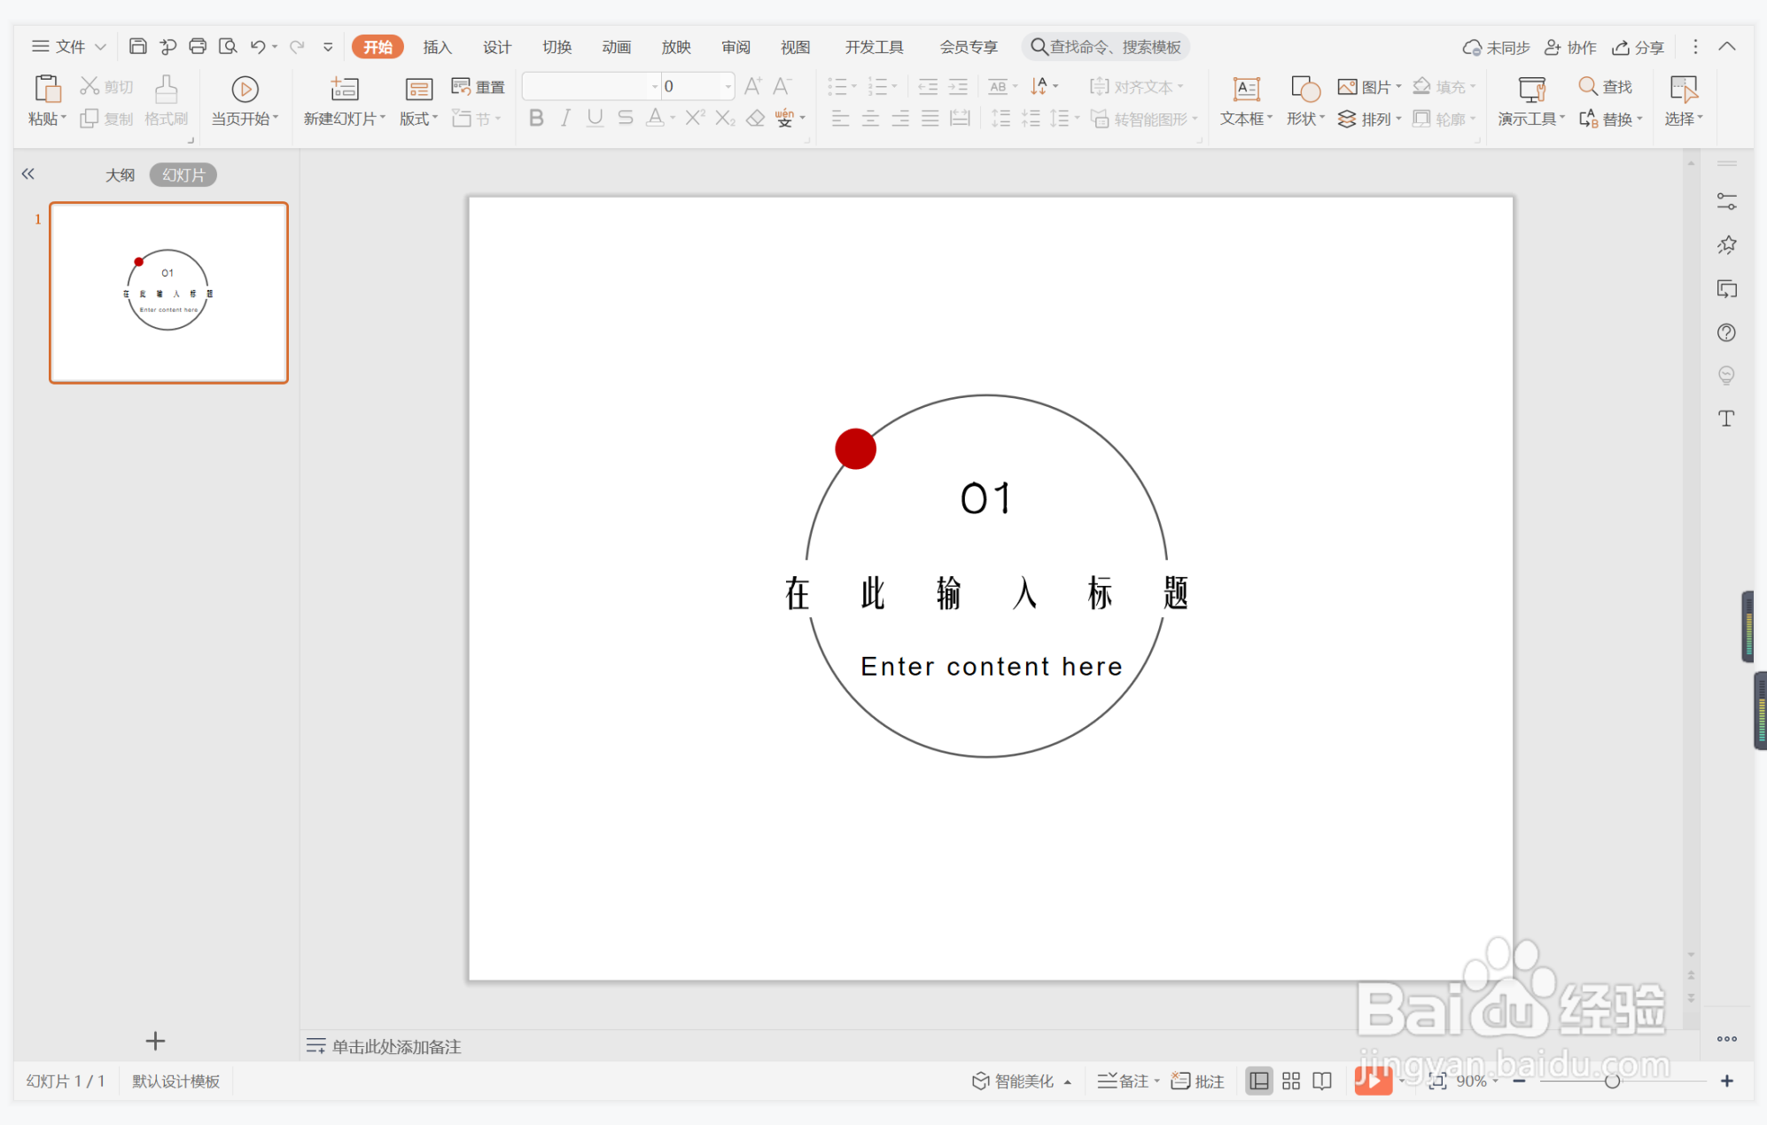Click the zoom slider handle
Screen dimensions: 1767x1125
(x=1612, y=1081)
